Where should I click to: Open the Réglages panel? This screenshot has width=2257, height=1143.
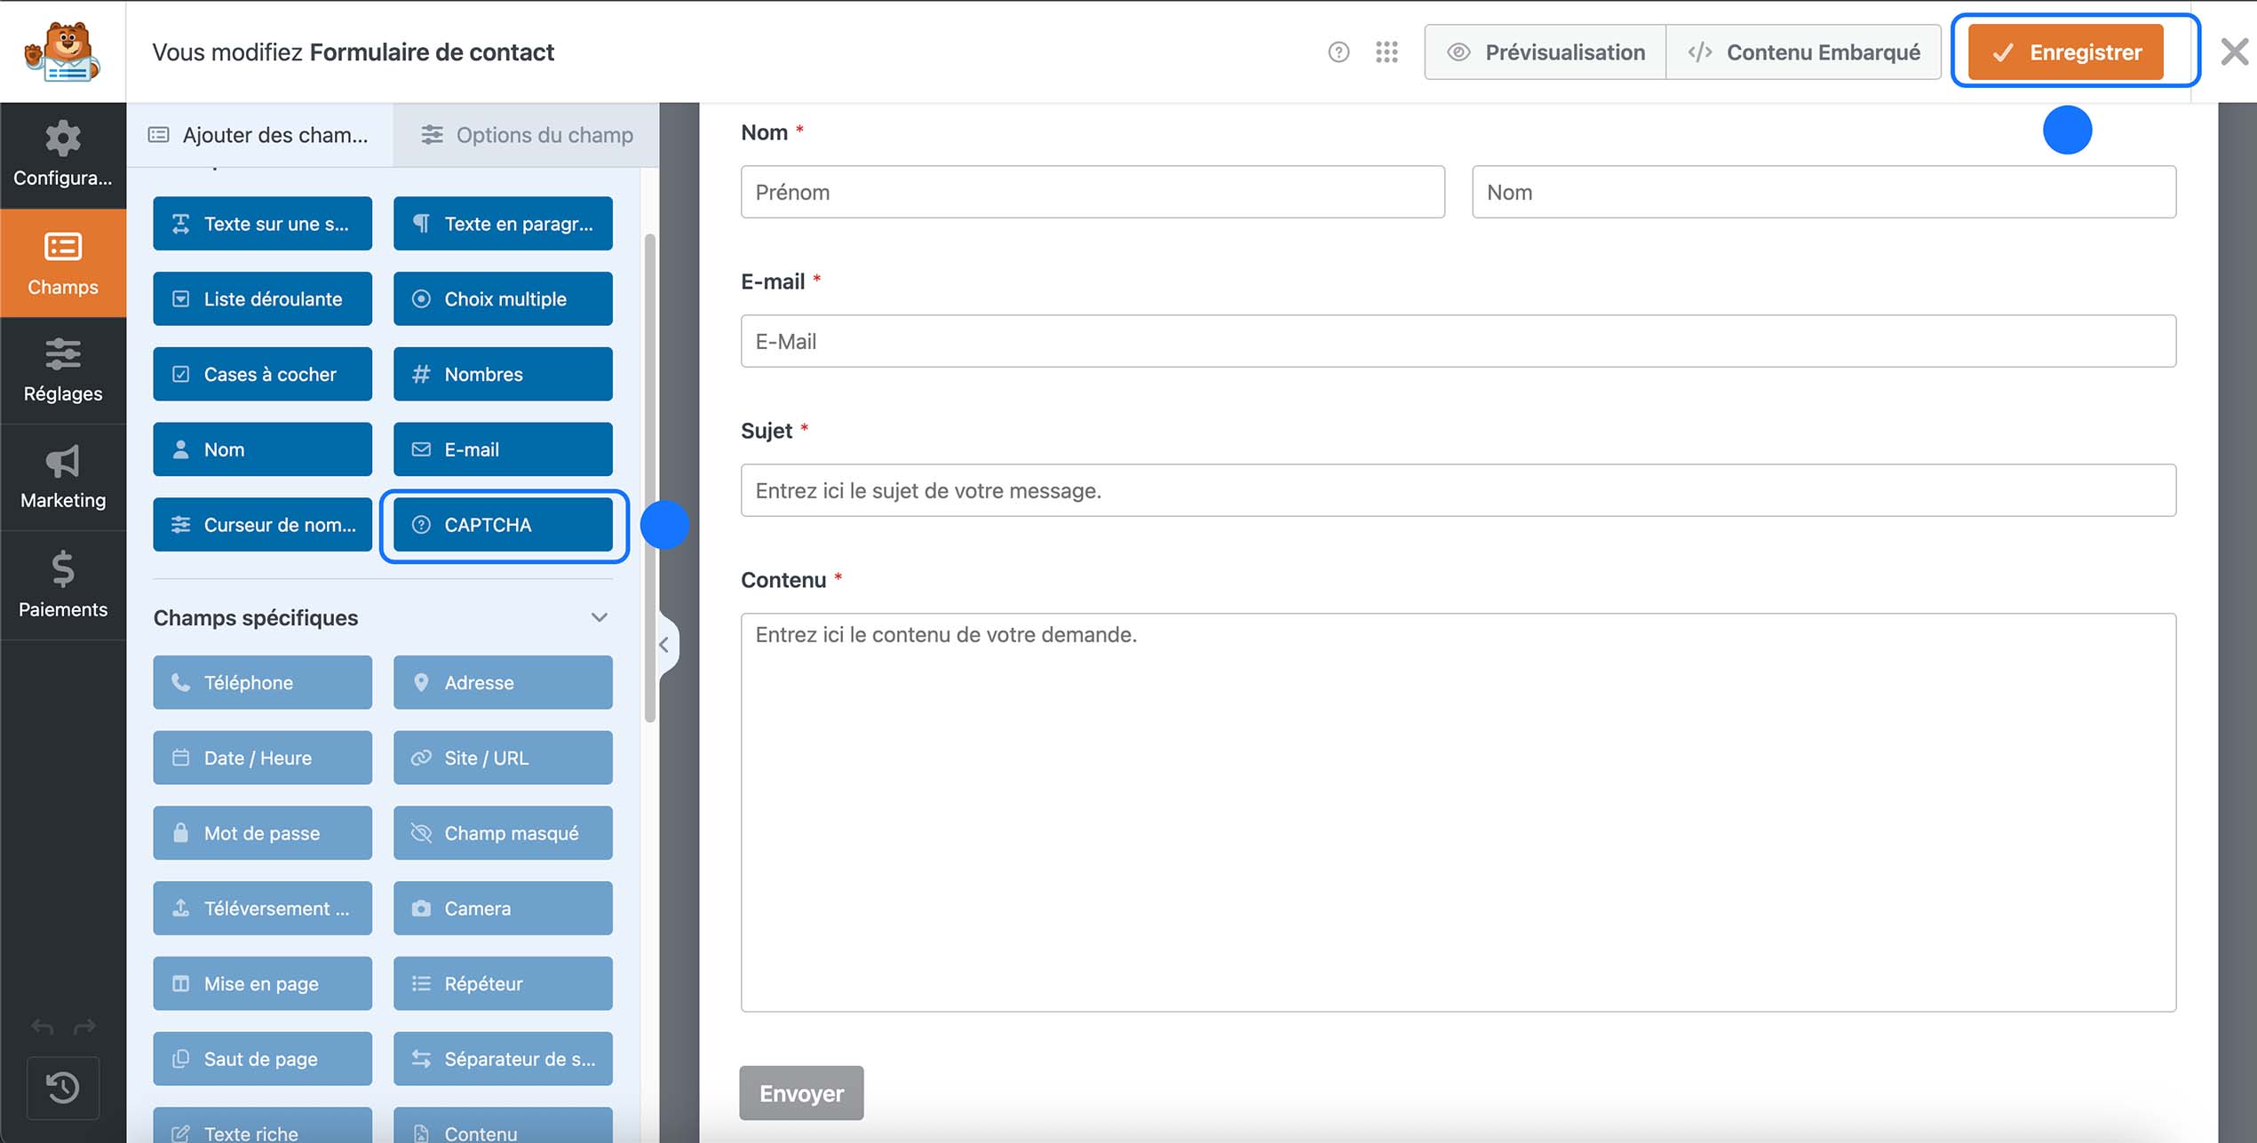point(62,371)
